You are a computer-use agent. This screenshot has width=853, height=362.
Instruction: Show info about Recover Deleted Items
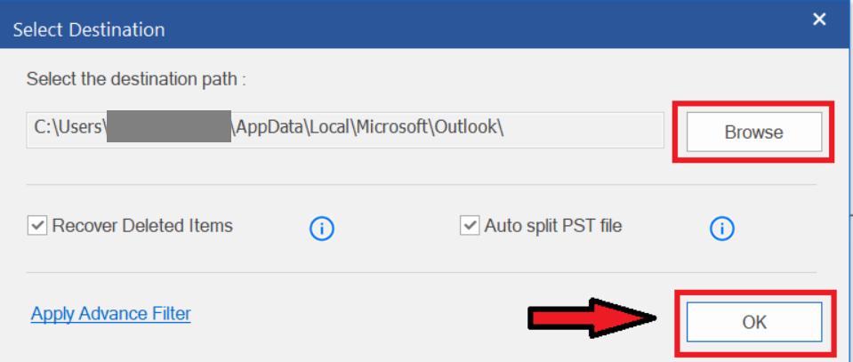coord(322,229)
